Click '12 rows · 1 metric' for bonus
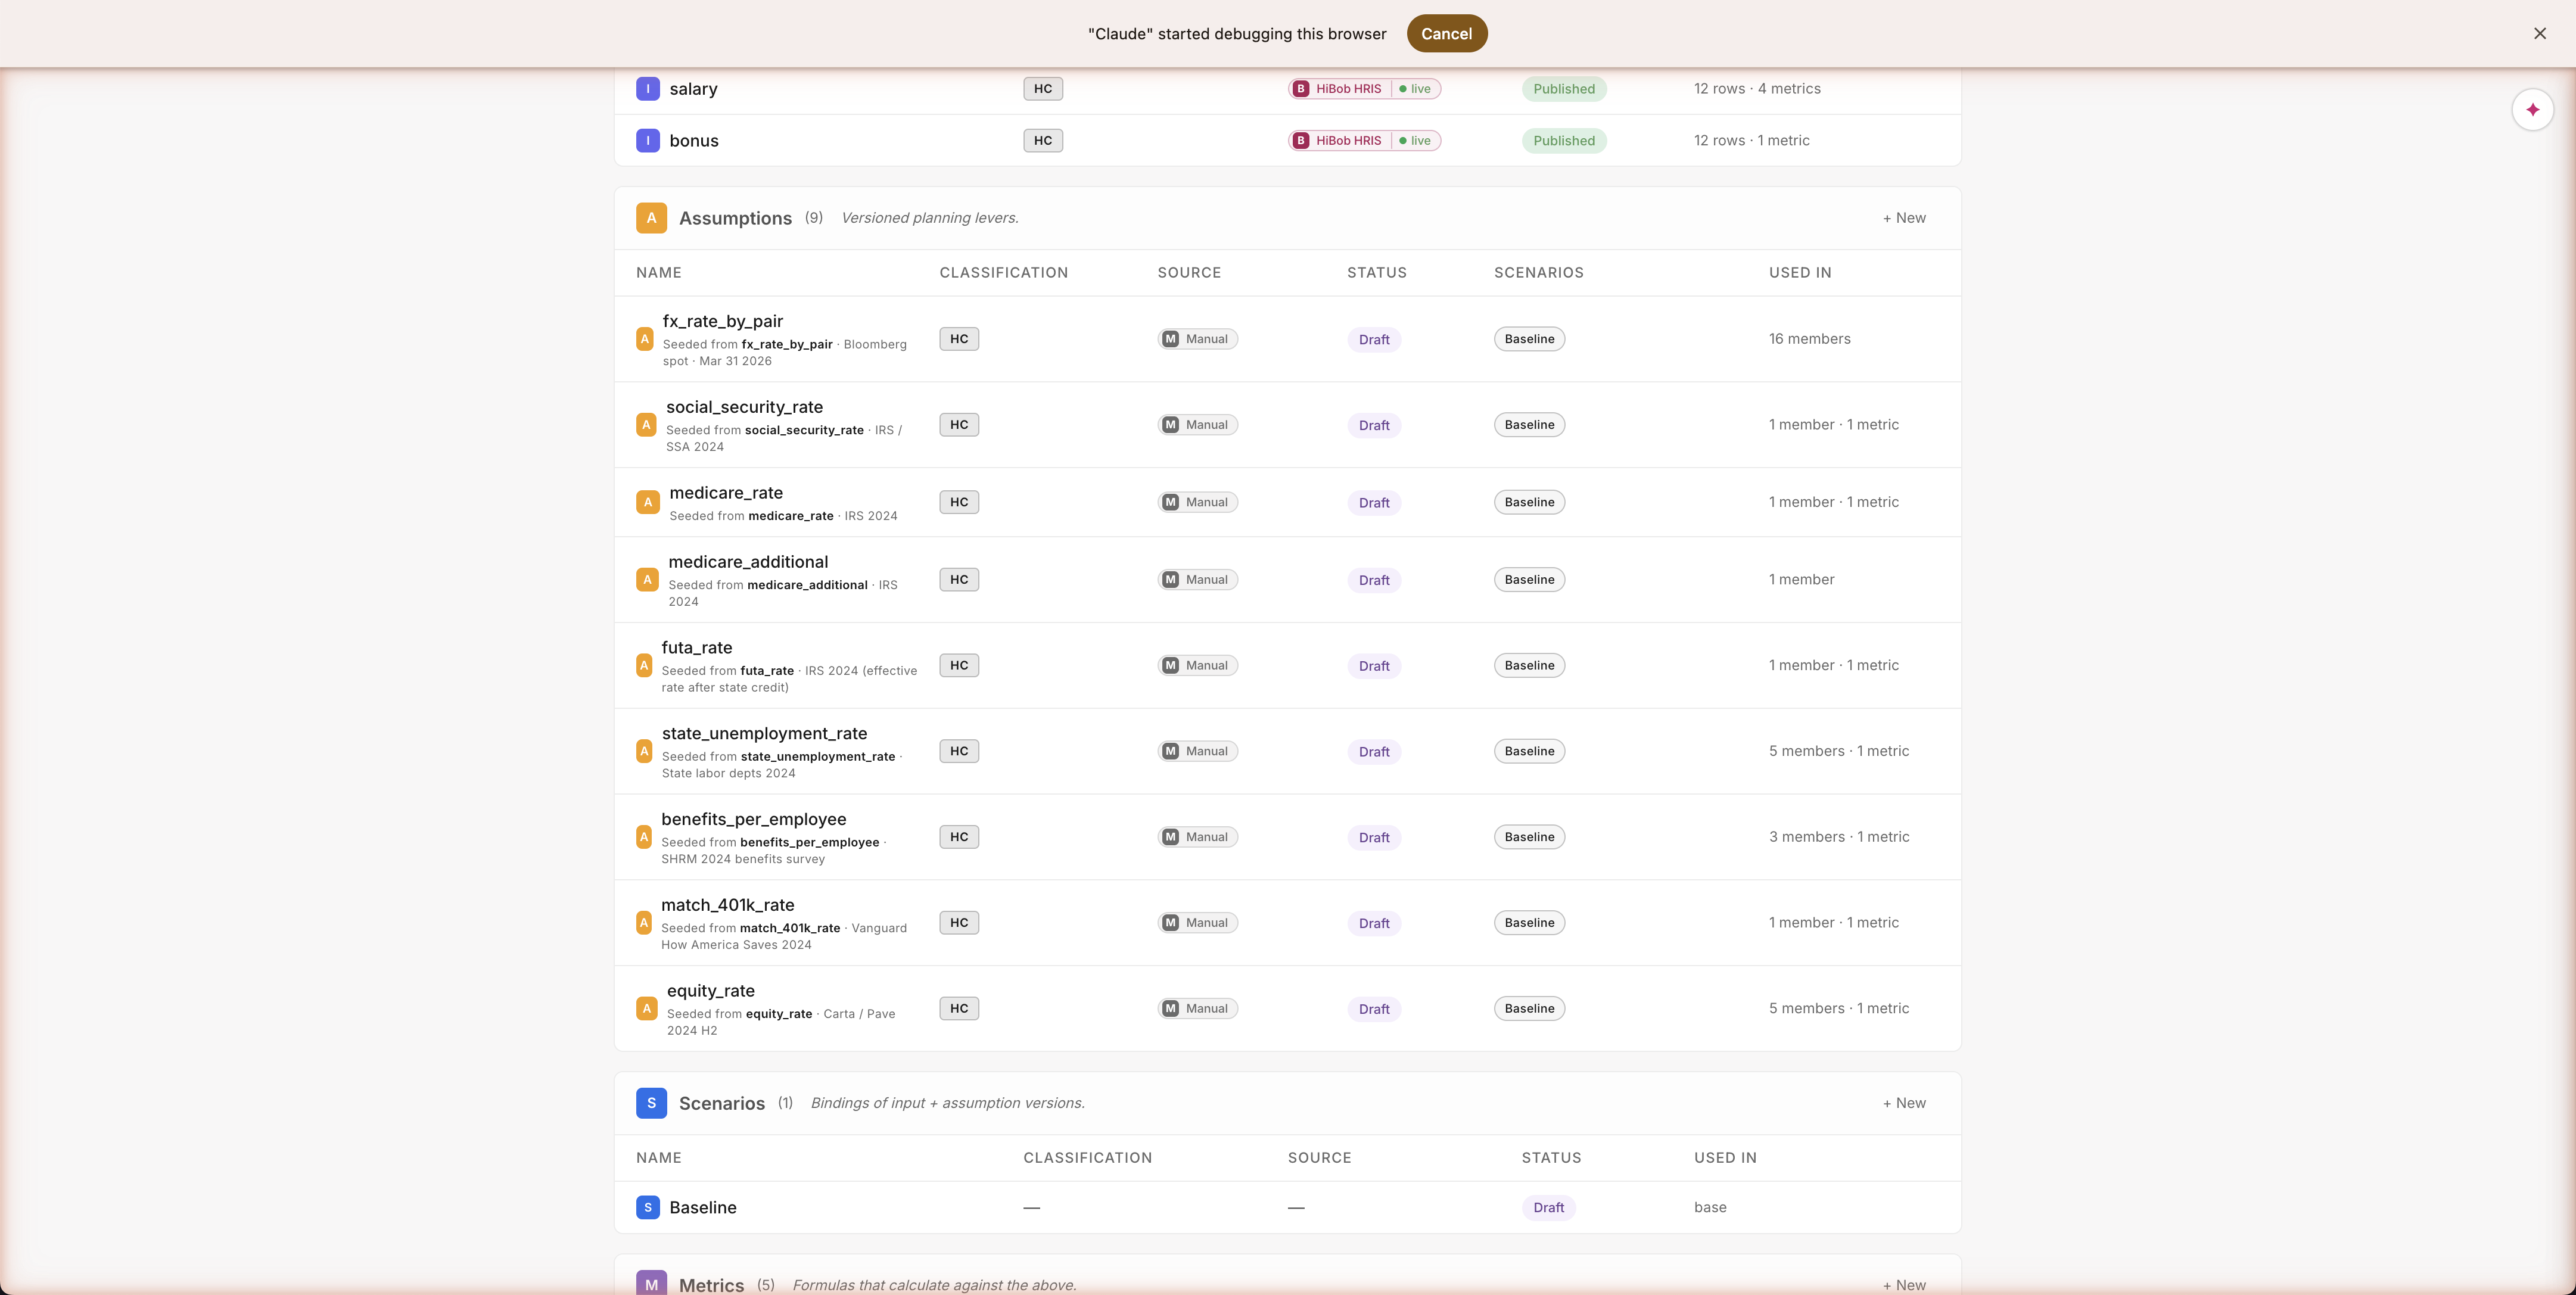The width and height of the screenshot is (2576, 1295). 1751,140
